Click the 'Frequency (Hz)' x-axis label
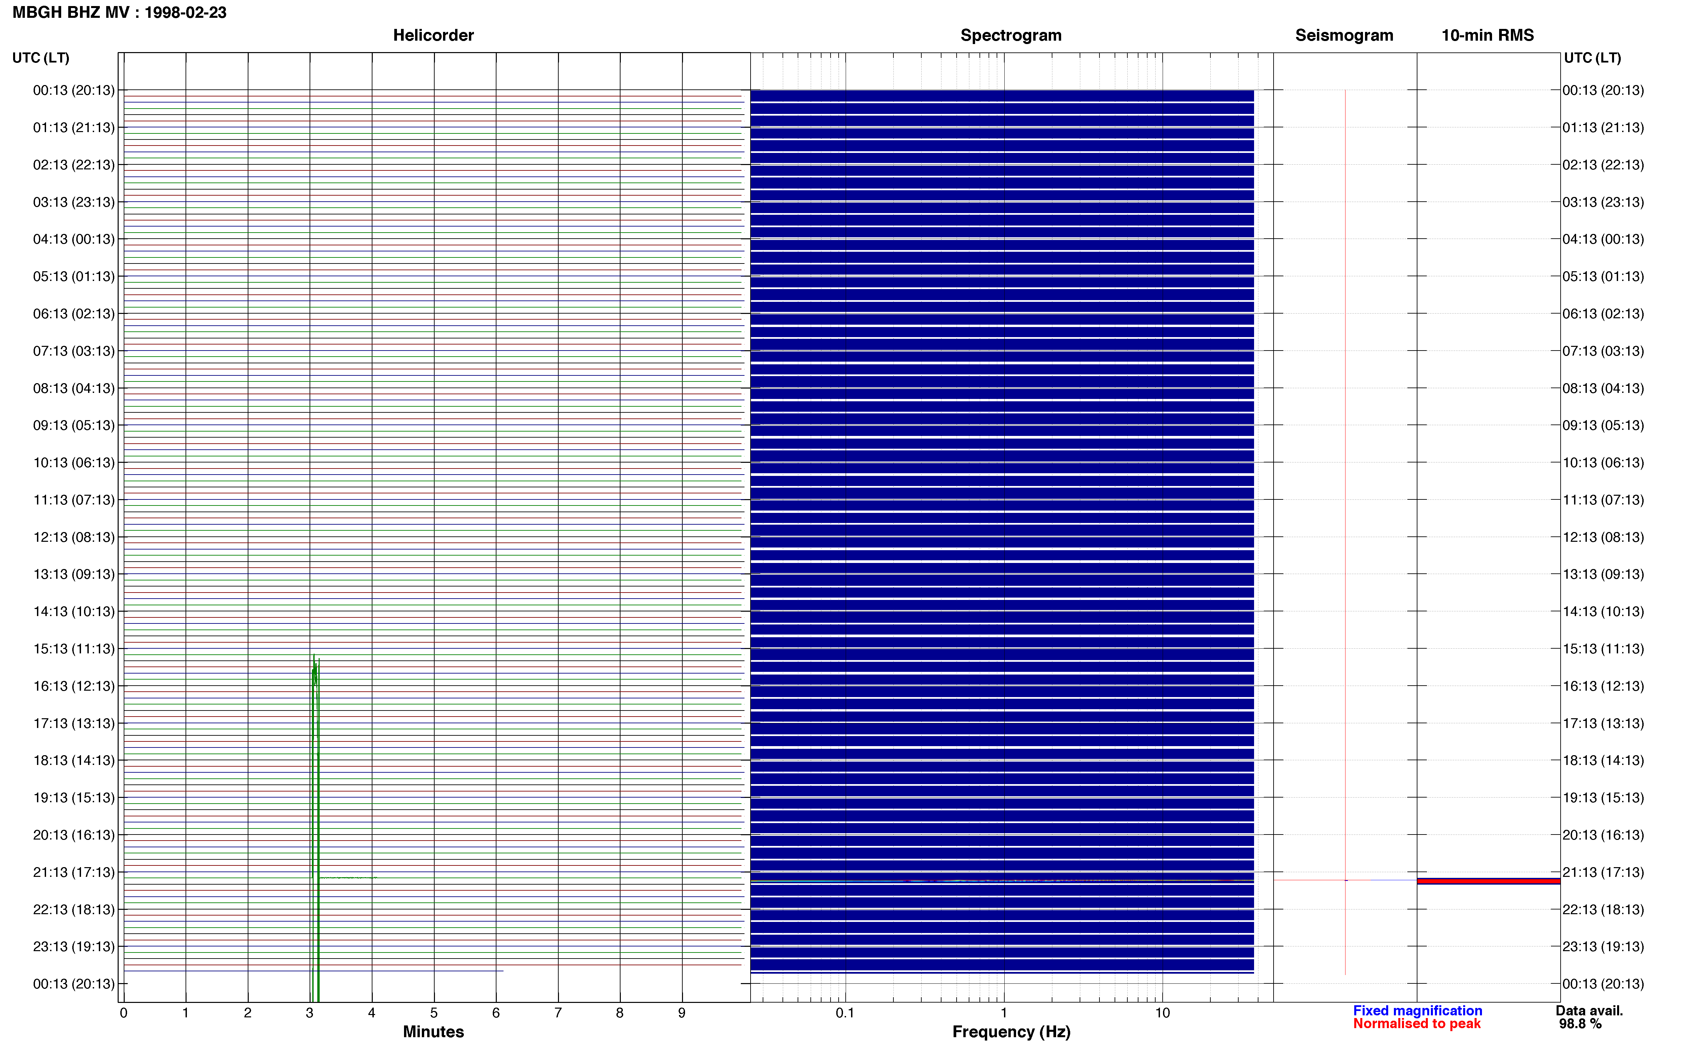Screen dimensions: 1687x1055 pos(1011,1032)
